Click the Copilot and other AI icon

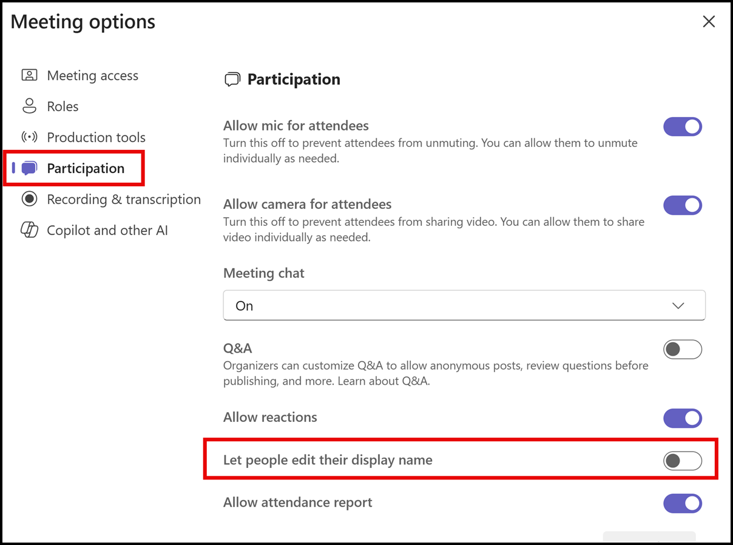(x=29, y=230)
